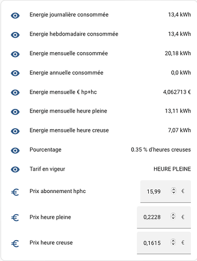This screenshot has width=197, height=261.
Task: Click the eye icon for Energie journalière consommée
Action: click(x=15, y=16)
